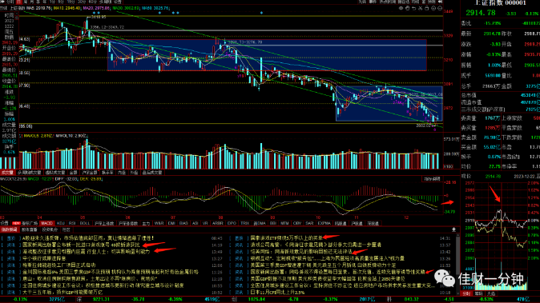Select the 60-minute period button
The image size is (540, 303).
point(93,2)
